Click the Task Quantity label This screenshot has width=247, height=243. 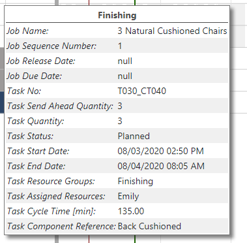click(36, 121)
